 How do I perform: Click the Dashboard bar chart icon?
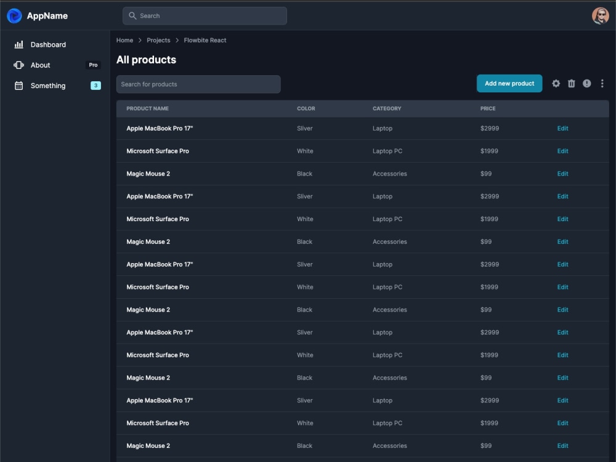coord(19,44)
